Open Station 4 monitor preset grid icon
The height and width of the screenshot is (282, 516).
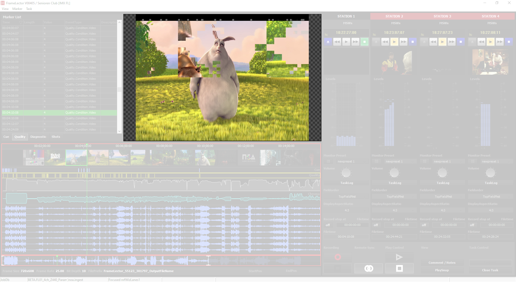472,161
